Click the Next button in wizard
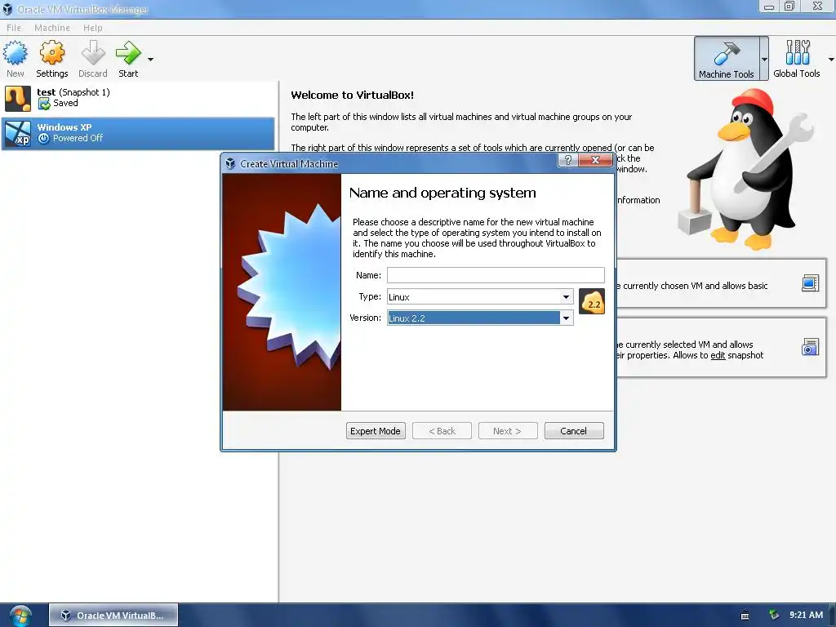The height and width of the screenshot is (627, 836). click(508, 431)
